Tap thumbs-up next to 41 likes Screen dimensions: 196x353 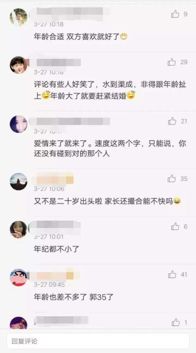[172, 274]
